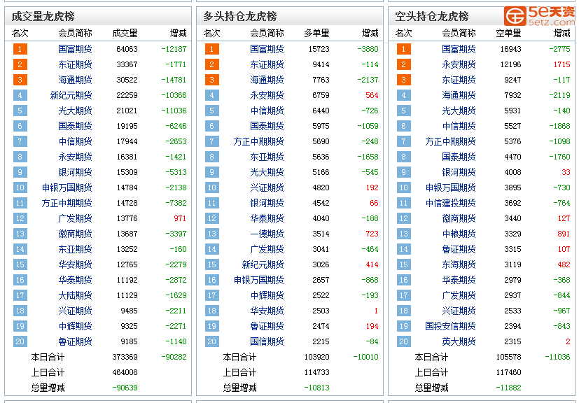Click 会员简称 header in 成交量龙虎榜
This screenshot has width=579, height=403.
click(75, 33)
